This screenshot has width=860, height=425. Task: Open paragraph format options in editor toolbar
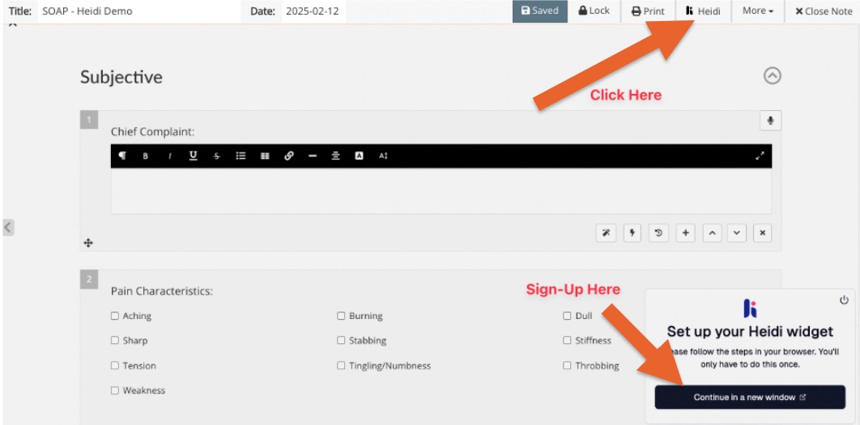(x=122, y=155)
